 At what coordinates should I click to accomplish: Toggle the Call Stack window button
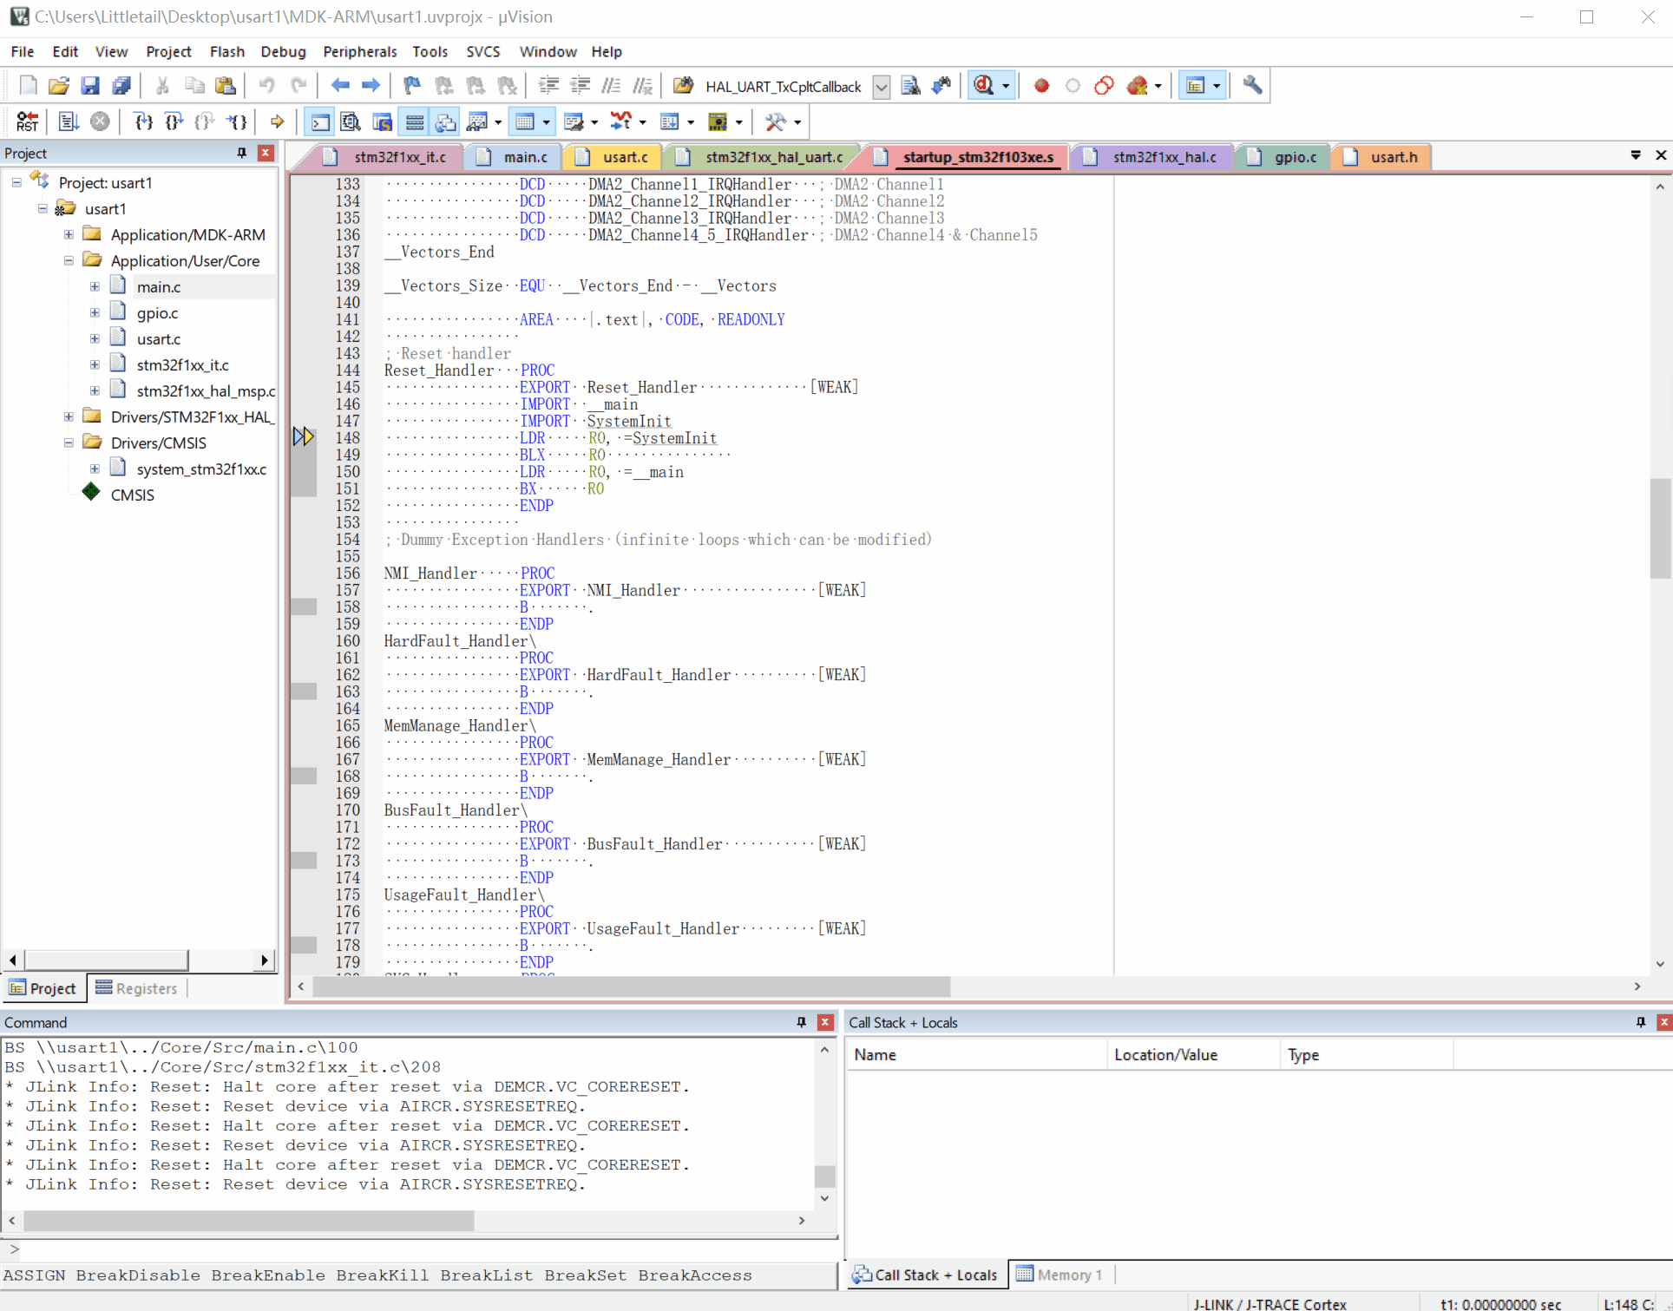[445, 121]
